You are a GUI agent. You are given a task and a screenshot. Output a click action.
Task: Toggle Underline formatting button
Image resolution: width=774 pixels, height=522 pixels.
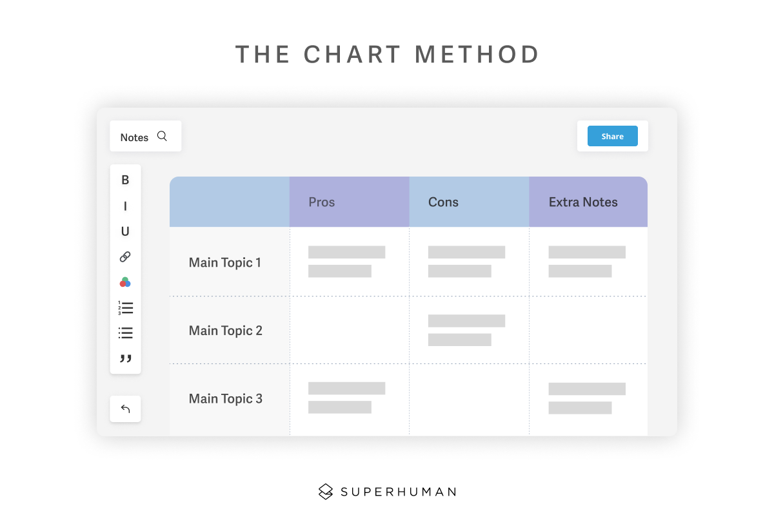pyautogui.click(x=125, y=231)
